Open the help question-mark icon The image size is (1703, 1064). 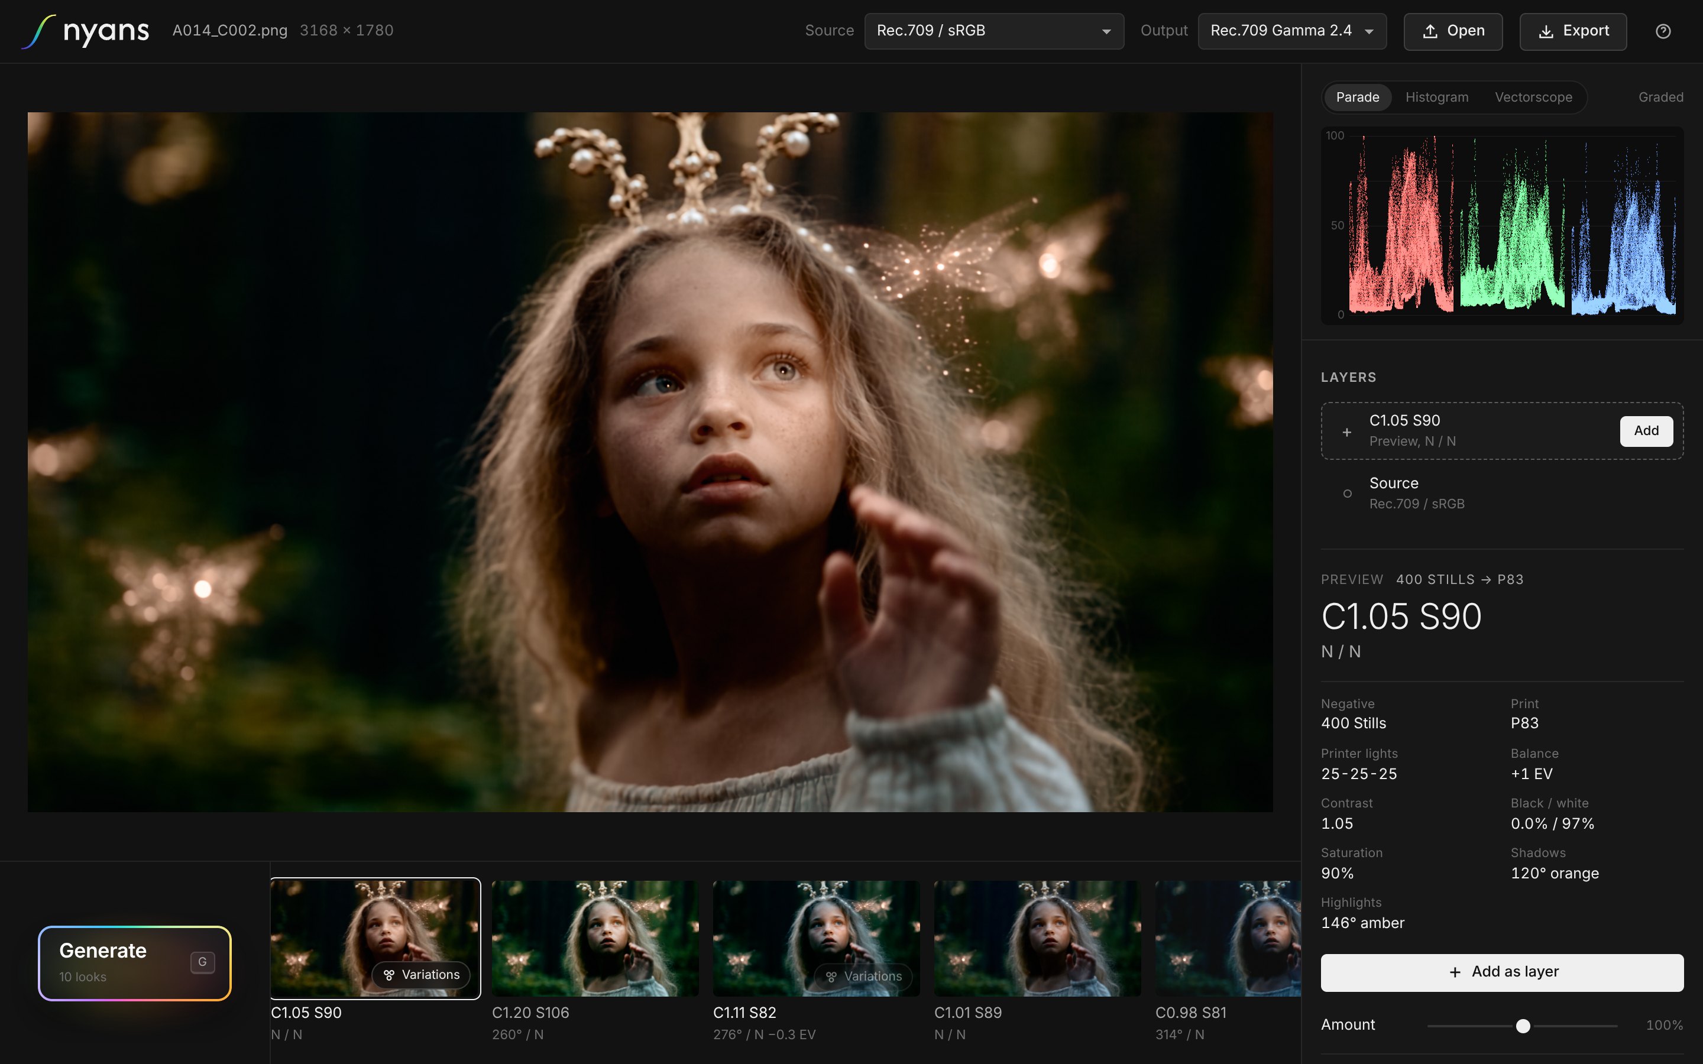click(x=1663, y=31)
